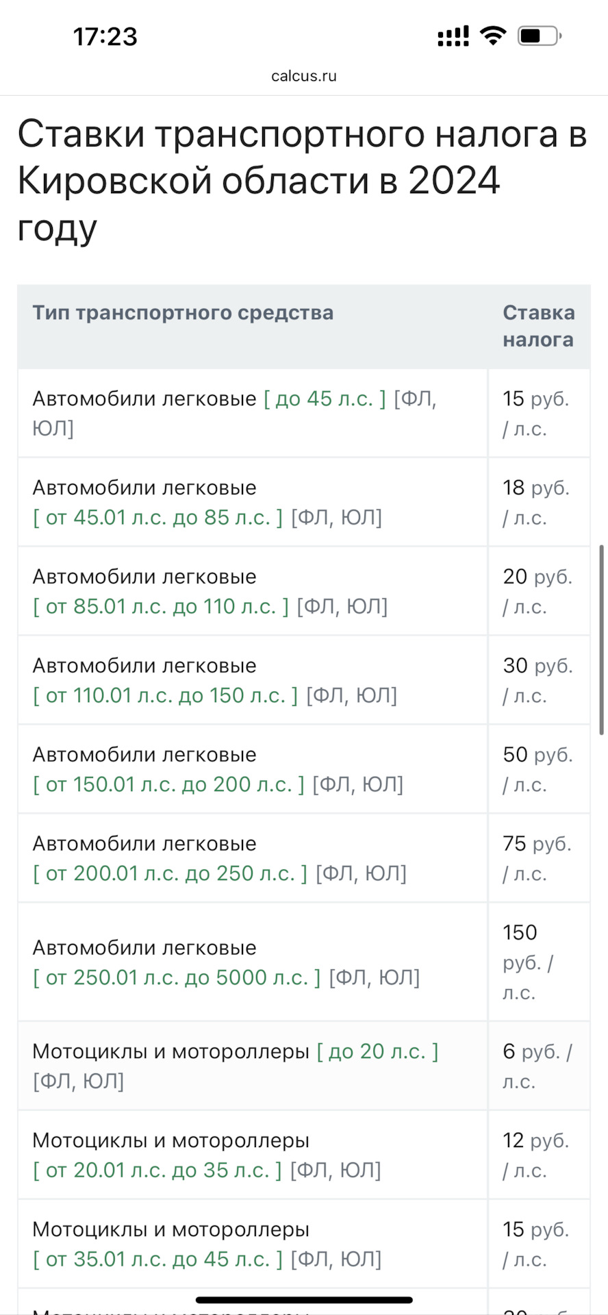
Task: Select the "до 45 л.с." car row
Action: (325, 399)
